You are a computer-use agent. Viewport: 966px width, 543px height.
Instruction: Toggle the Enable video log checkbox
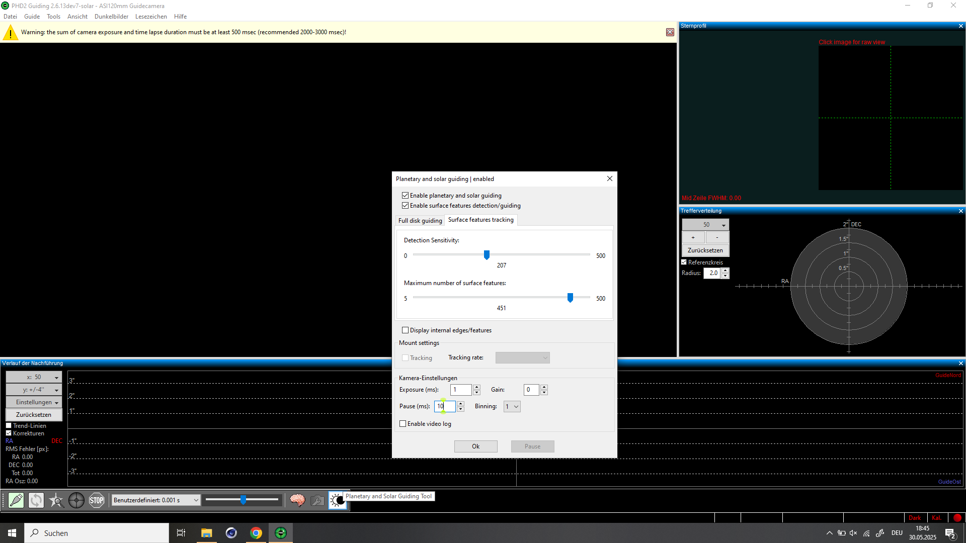tap(403, 424)
